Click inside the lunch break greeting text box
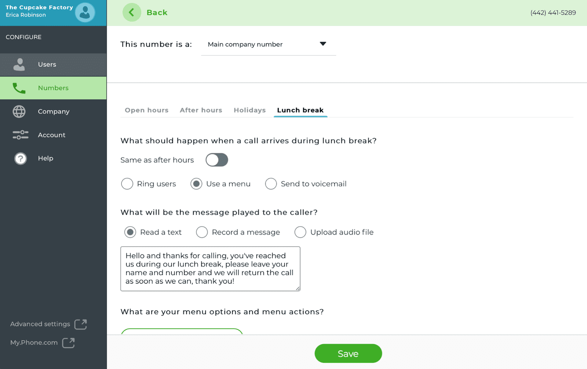 coord(210,269)
